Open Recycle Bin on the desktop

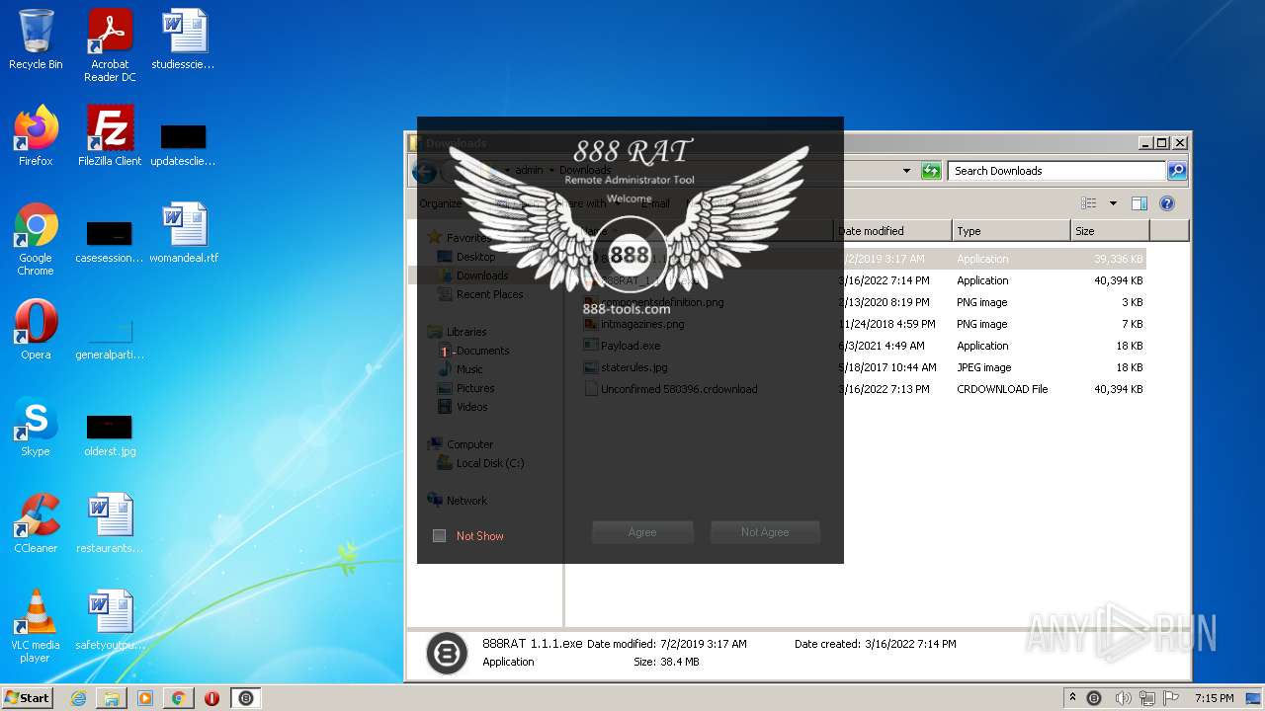36,39
